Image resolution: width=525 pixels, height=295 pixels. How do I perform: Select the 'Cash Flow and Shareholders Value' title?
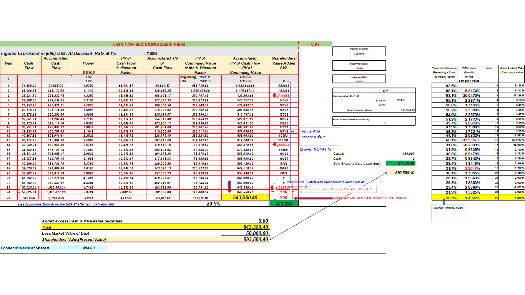[x=149, y=44]
